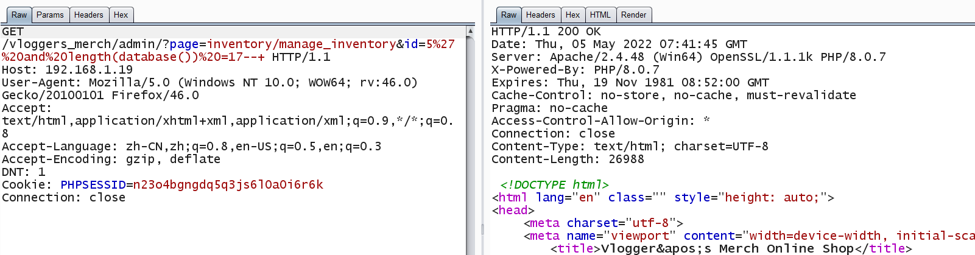
Task: Click 'Expires: Thu, 19 Nov 1981' line
Action: pos(630,83)
